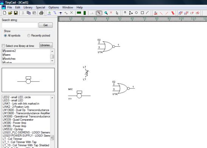Screen dimensions: 207x148
Task: Choose the circle drawing tool
Action: (x=136, y=13)
